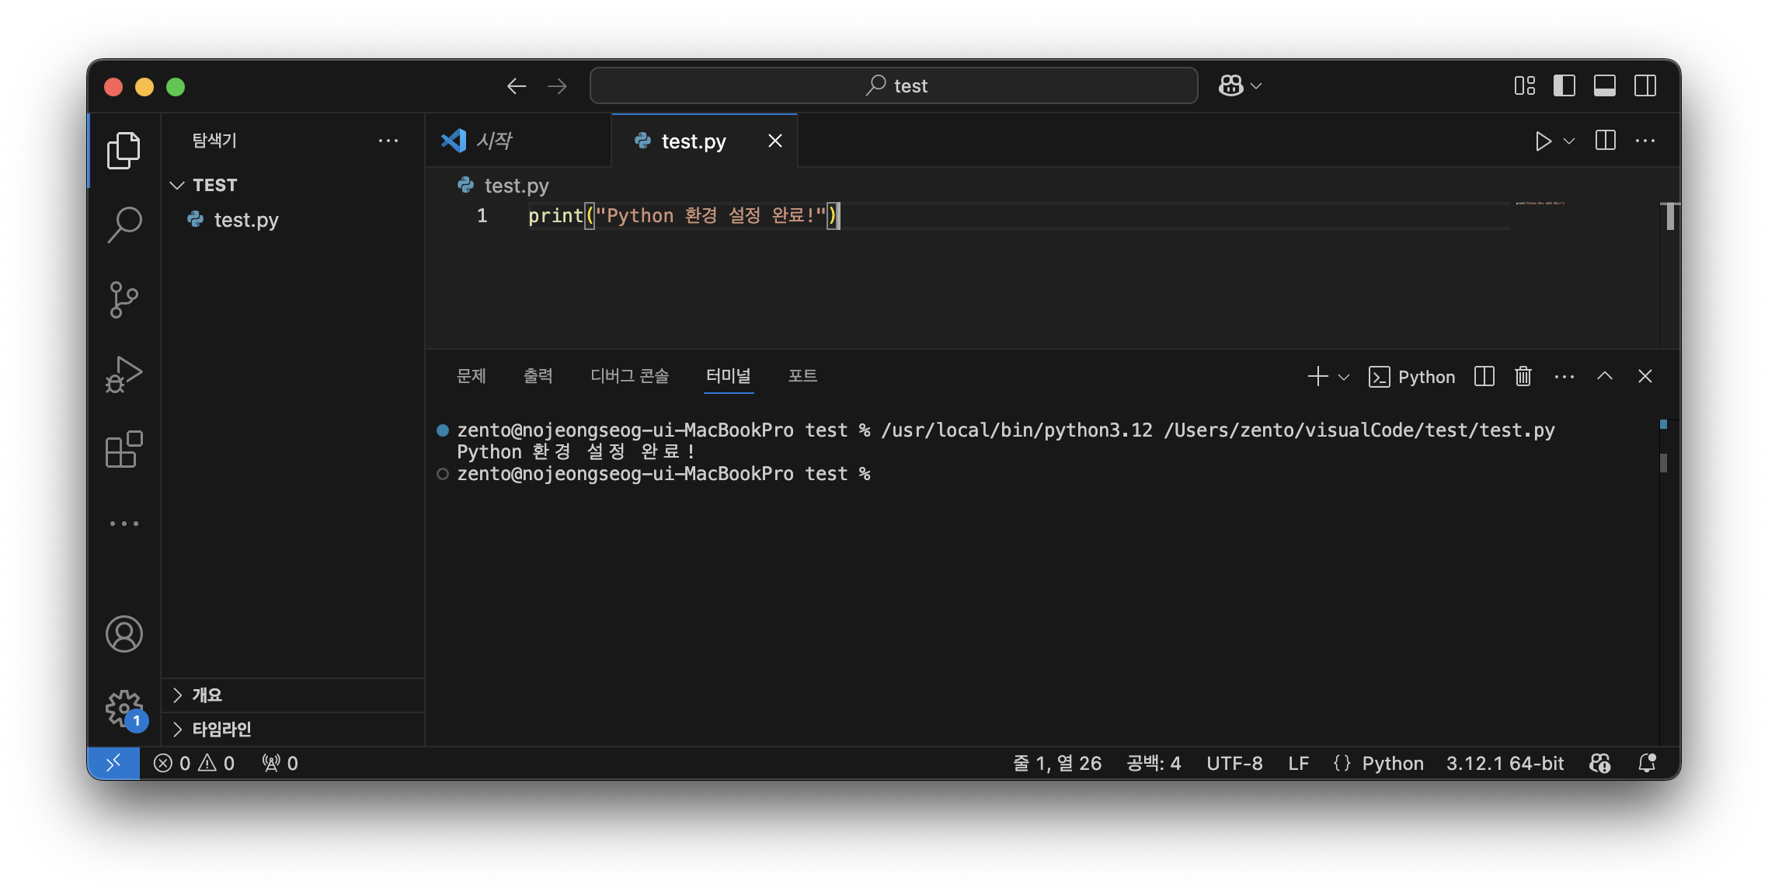Open the Search view in activity bar
This screenshot has width=1768, height=895.
[124, 225]
